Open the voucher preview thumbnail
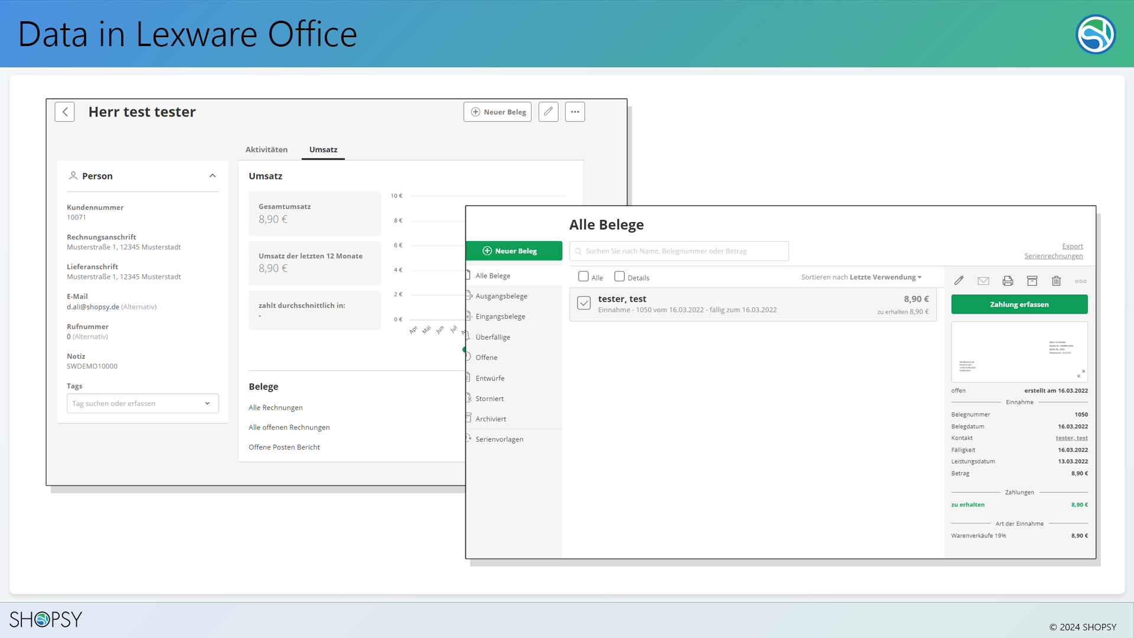 (1019, 352)
